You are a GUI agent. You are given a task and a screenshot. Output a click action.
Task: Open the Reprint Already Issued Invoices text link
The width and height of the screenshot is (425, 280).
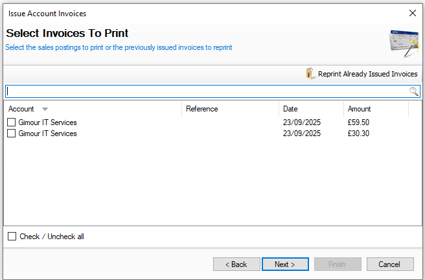click(367, 74)
